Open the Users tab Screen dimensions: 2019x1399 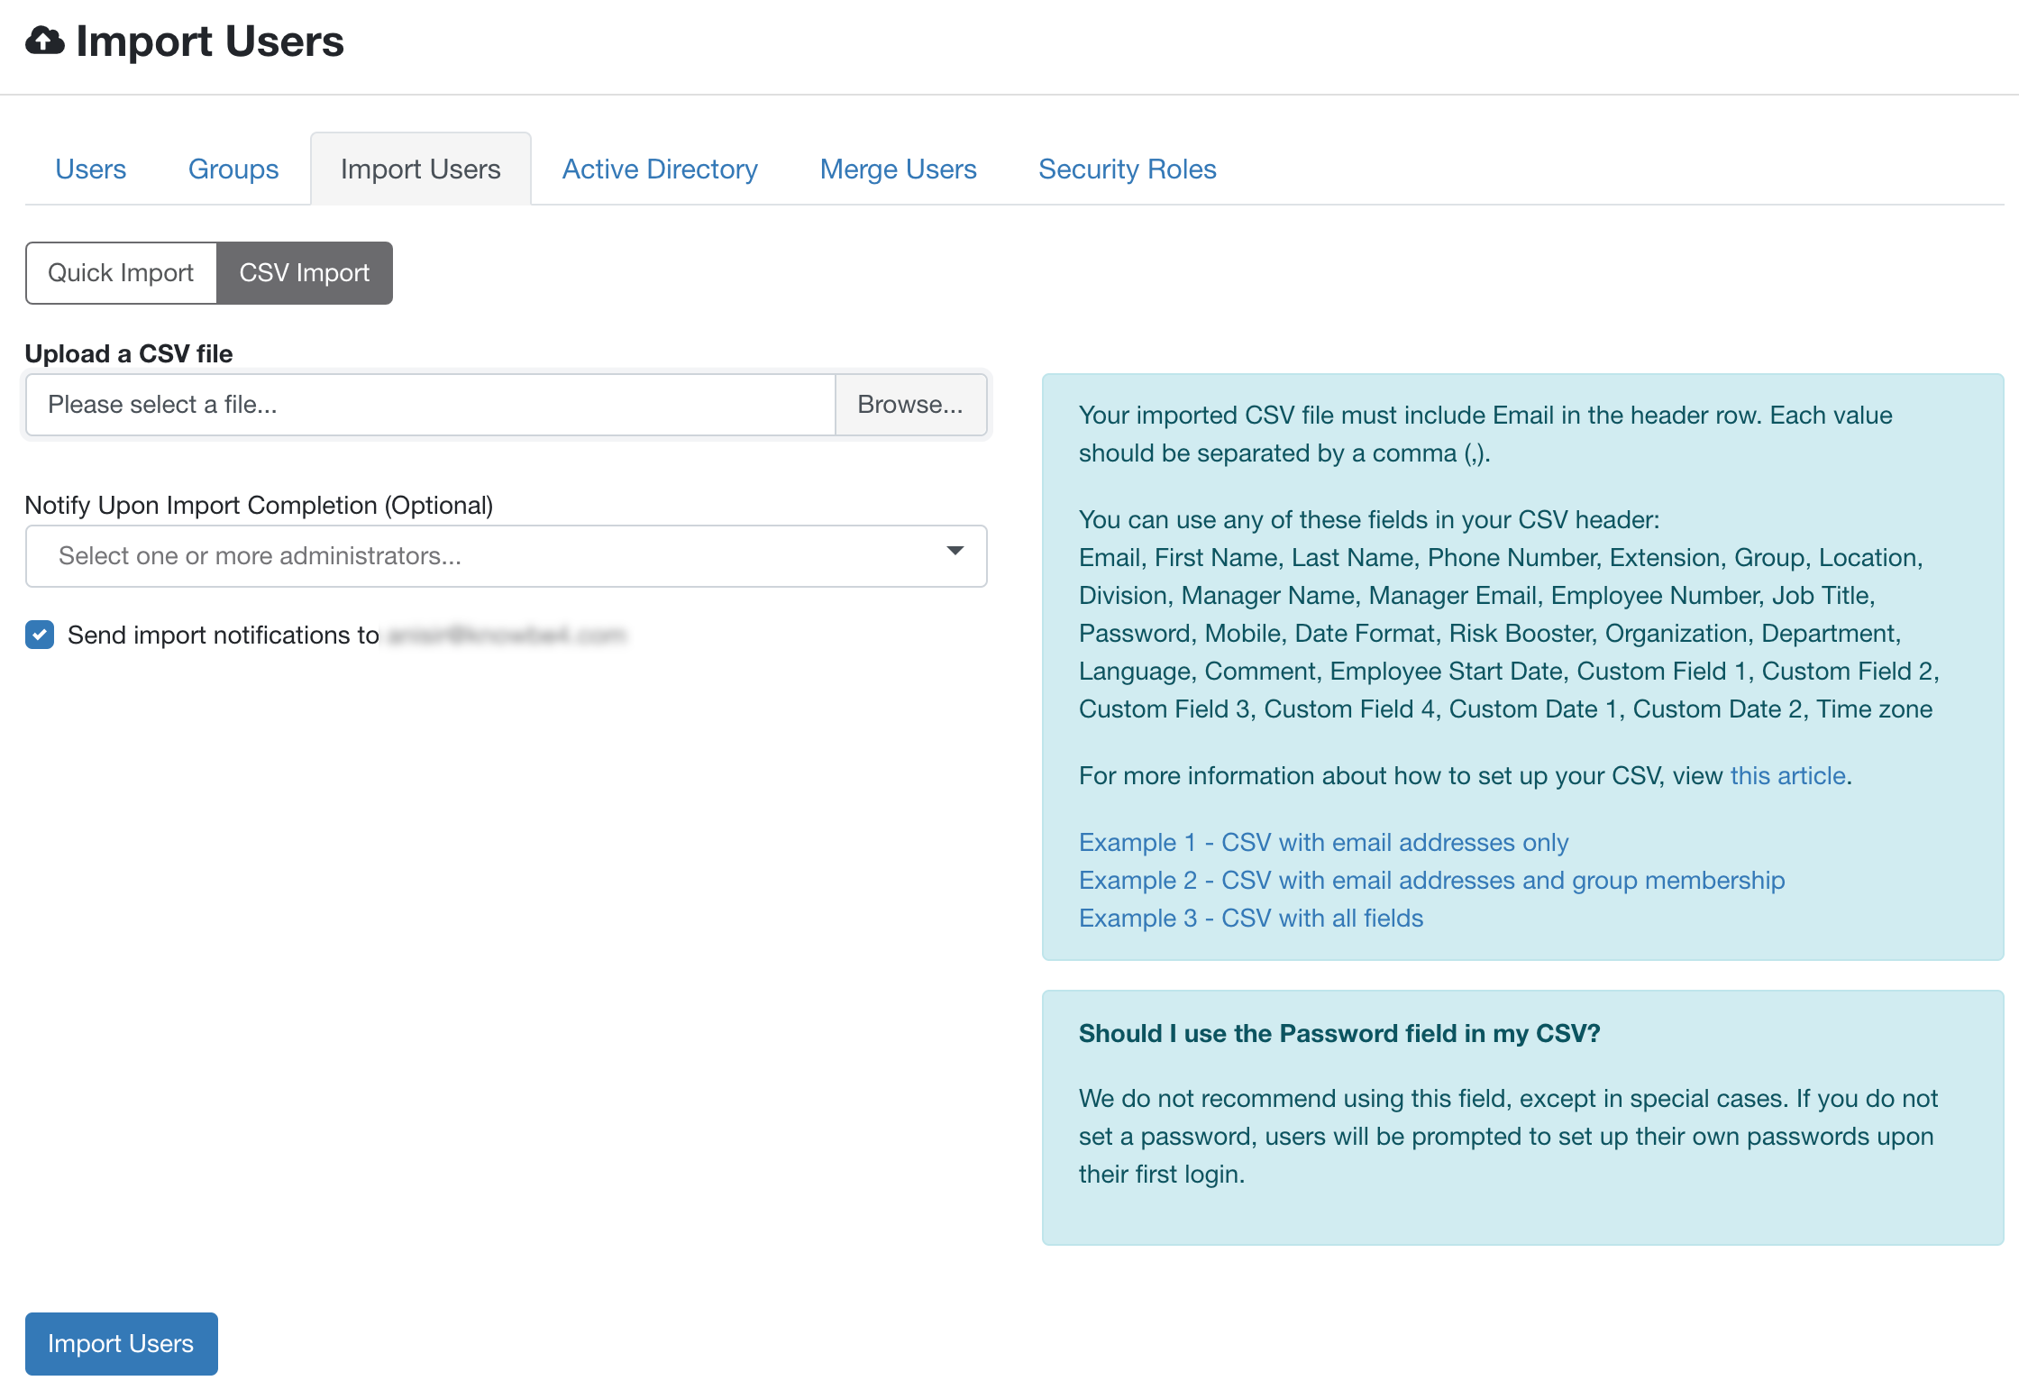coord(90,169)
